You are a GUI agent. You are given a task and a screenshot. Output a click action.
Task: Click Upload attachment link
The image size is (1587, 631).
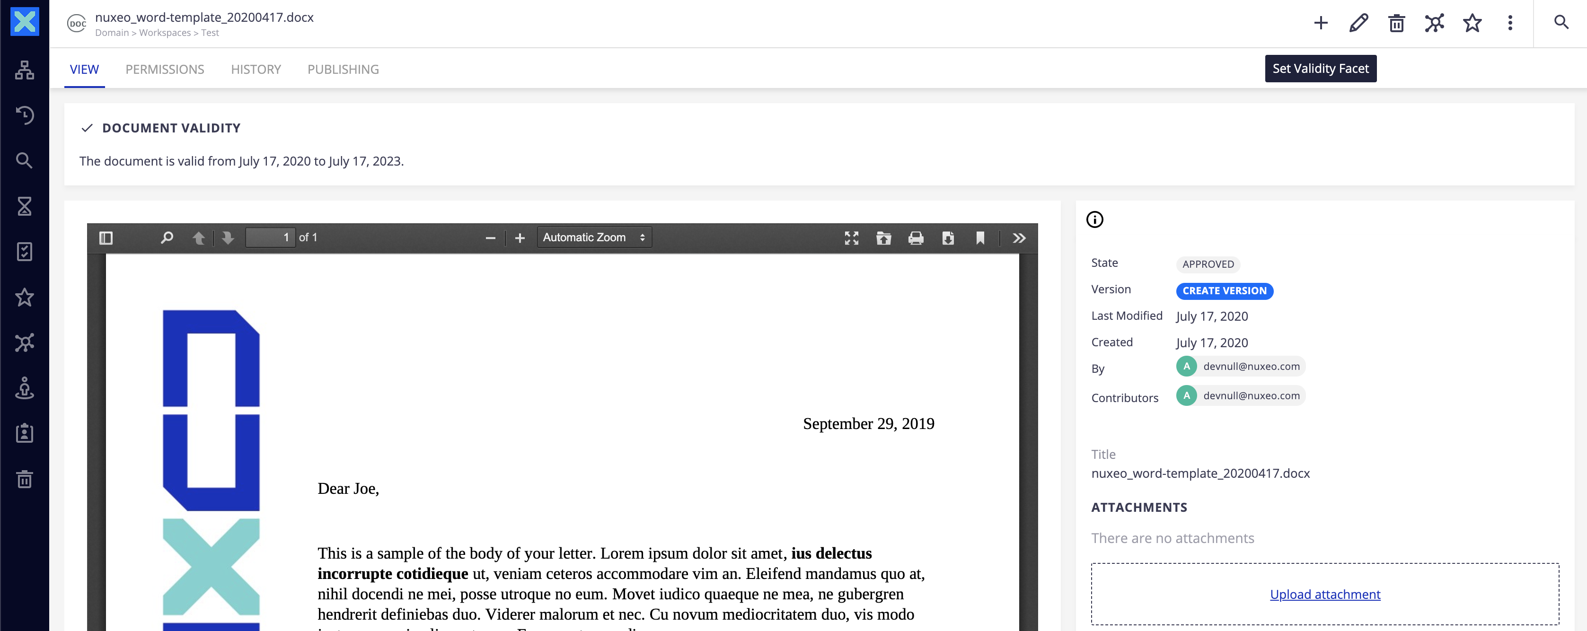[x=1325, y=593]
